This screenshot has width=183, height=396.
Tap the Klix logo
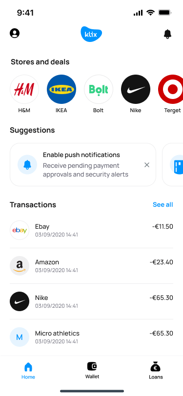(x=91, y=34)
